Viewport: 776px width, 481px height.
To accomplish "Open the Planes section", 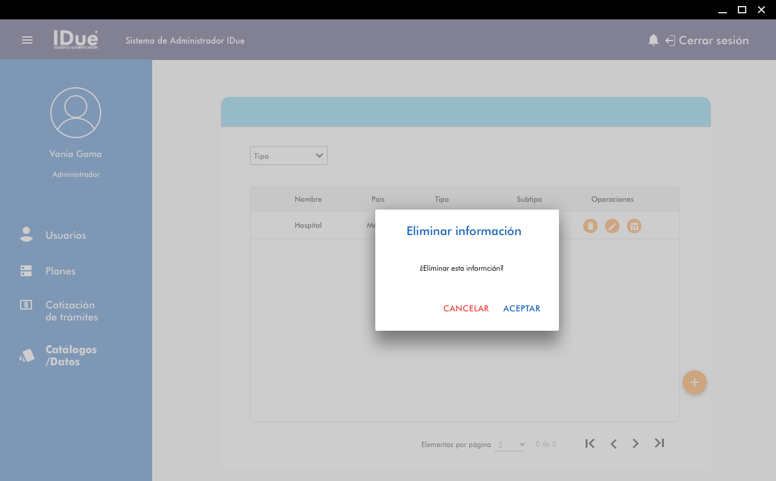I will pyautogui.click(x=60, y=271).
